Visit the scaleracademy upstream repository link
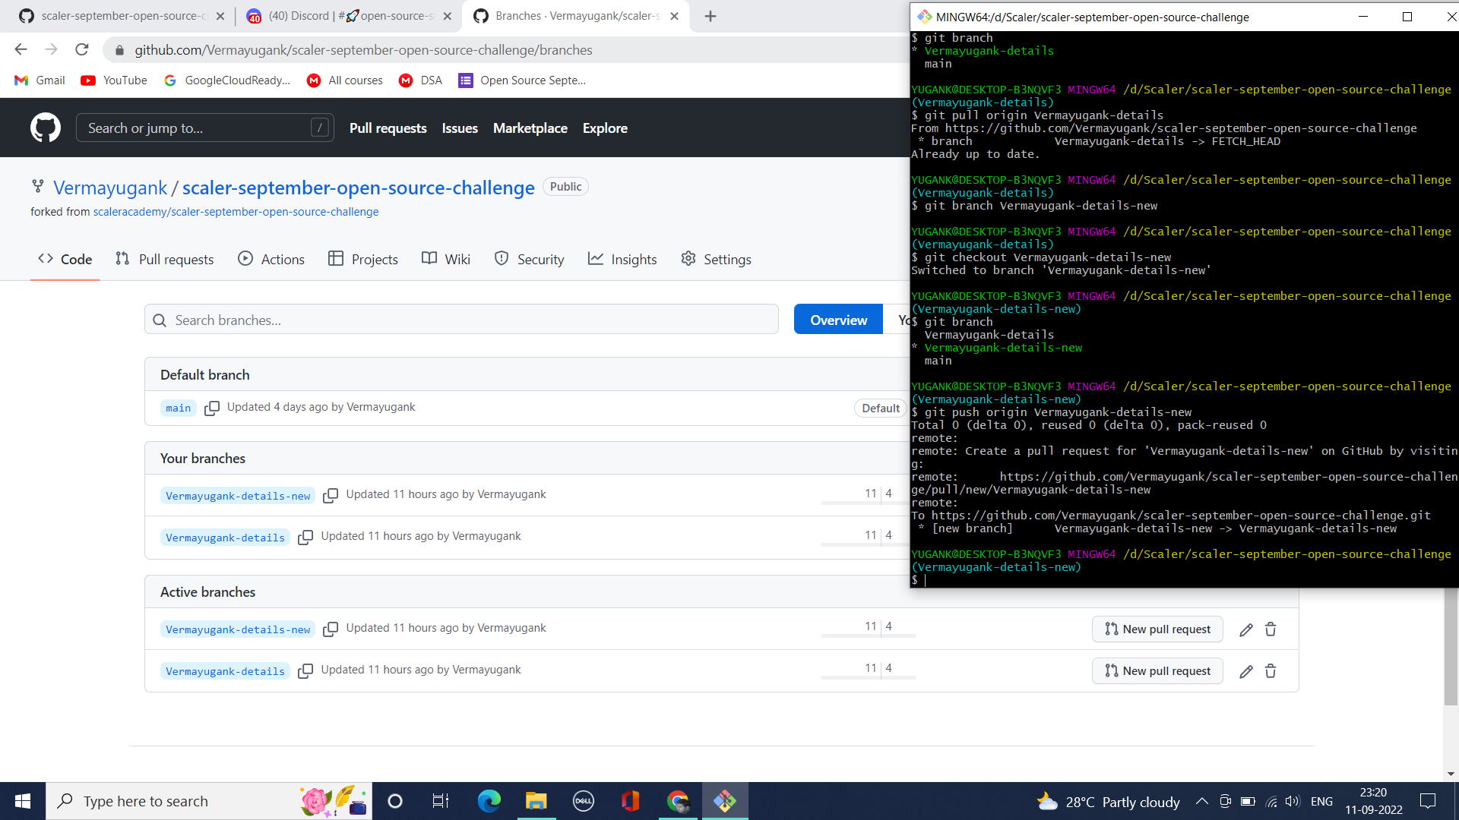Image resolution: width=1459 pixels, height=820 pixels. tap(236, 212)
